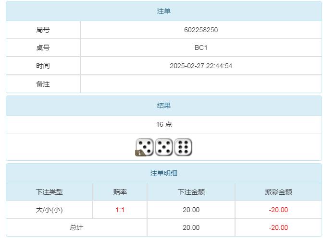Click the 派彩金额 column header
The height and width of the screenshot is (238, 323).
pos(278,192)
